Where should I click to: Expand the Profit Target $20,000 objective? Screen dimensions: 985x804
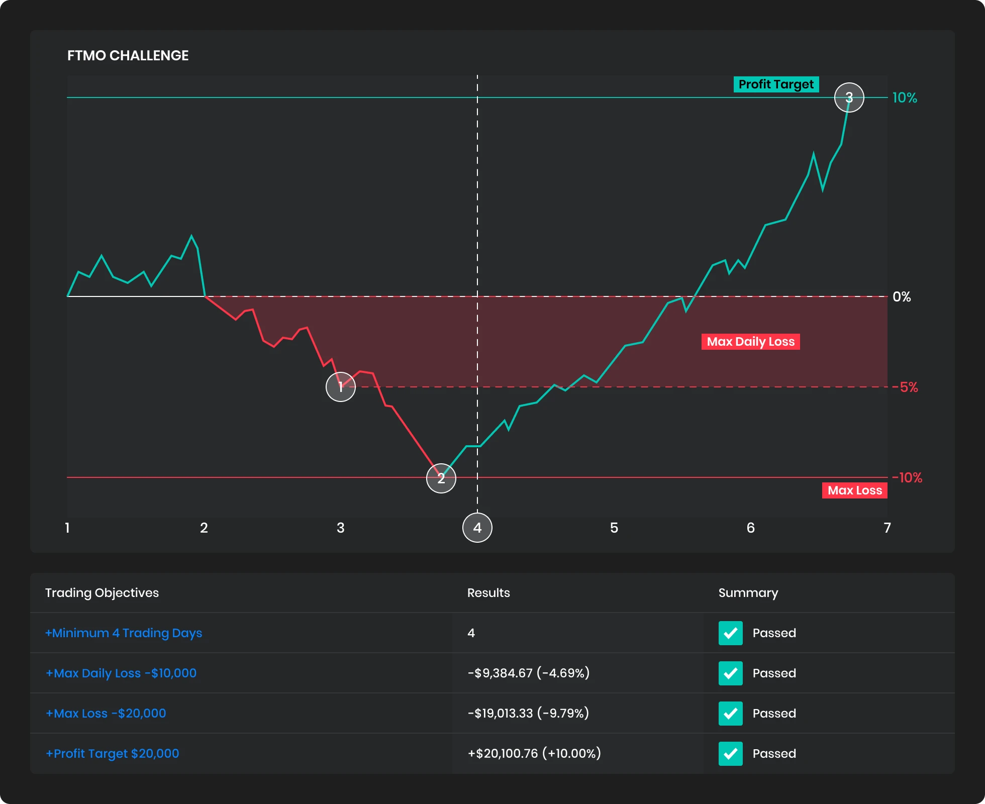113,754
